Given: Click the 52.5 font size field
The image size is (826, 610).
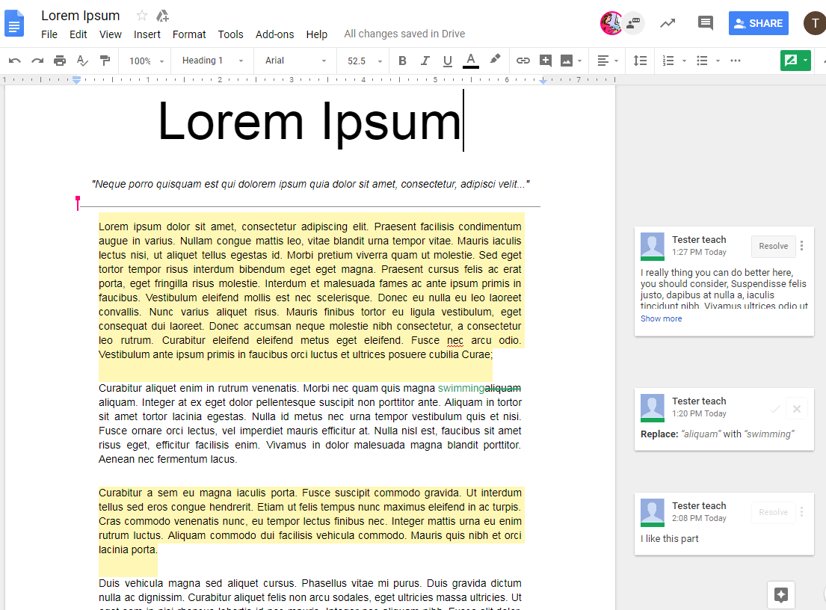Looking at the screenshot, I should point(357,61).
